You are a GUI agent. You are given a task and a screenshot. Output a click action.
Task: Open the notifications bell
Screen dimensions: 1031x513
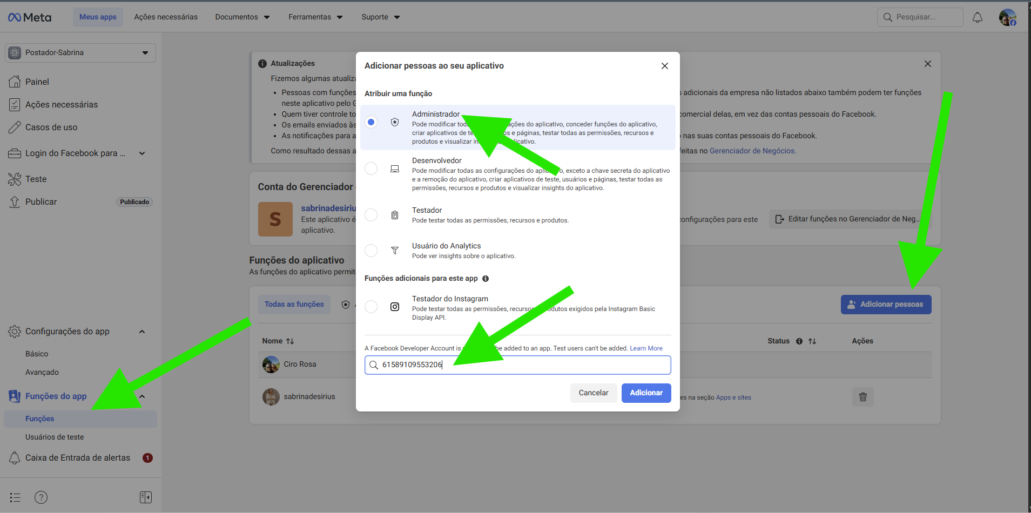(978, 17)
